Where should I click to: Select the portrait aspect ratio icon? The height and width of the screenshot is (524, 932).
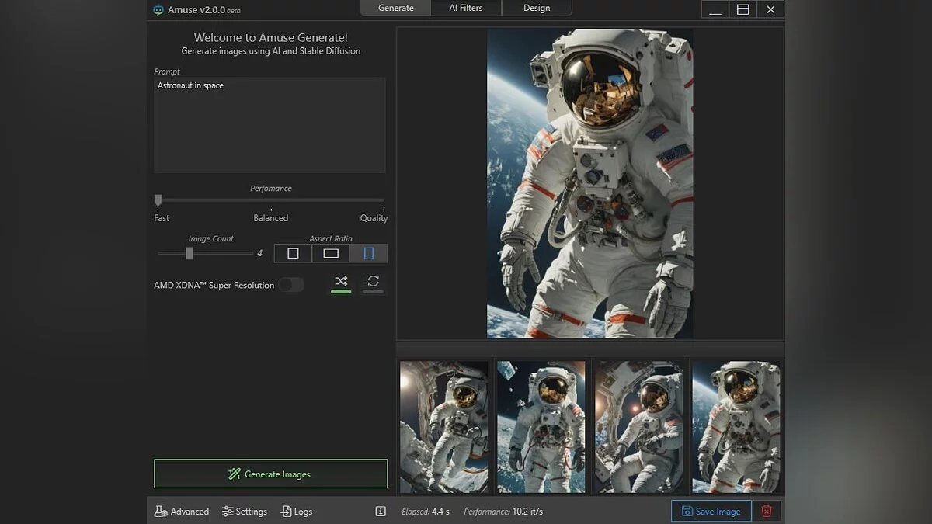[x=369, y=253]
